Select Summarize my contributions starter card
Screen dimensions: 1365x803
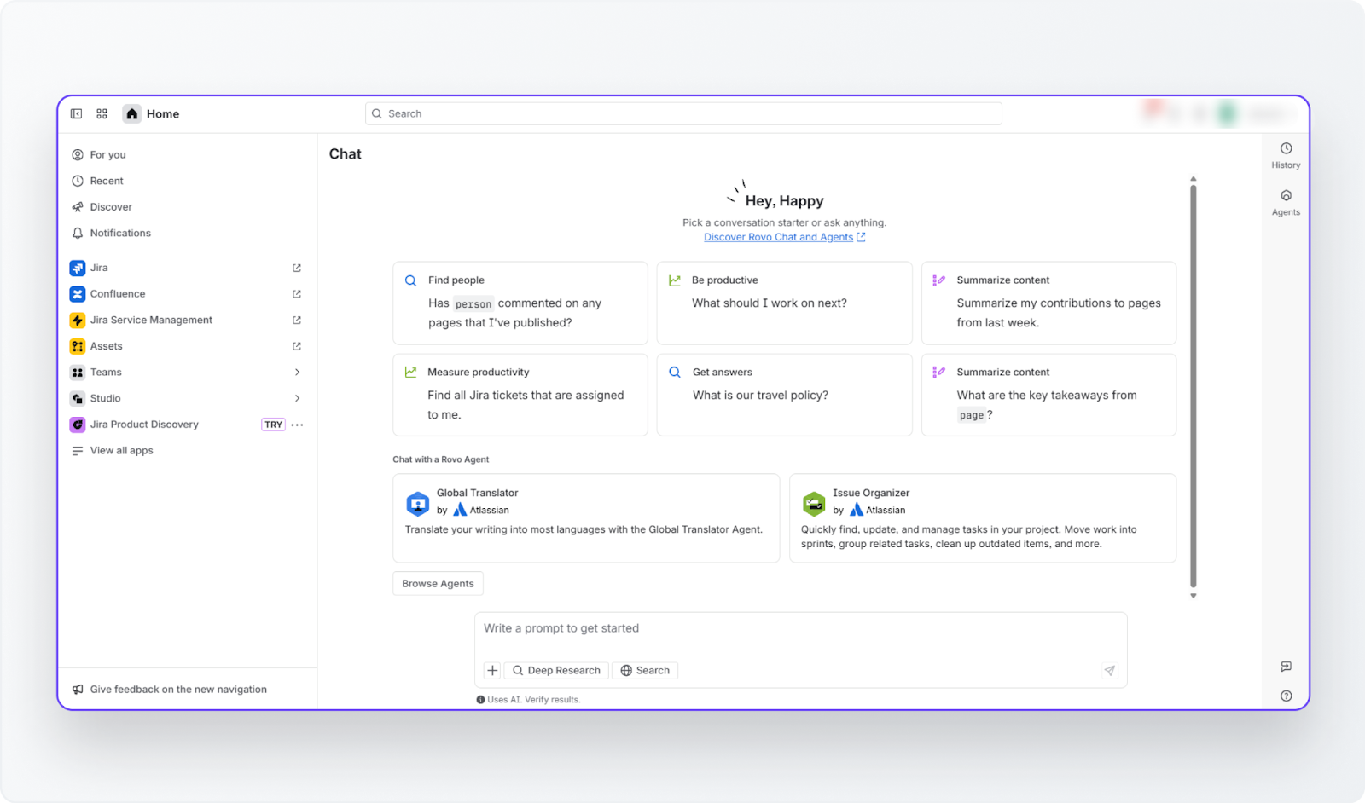1048,303
